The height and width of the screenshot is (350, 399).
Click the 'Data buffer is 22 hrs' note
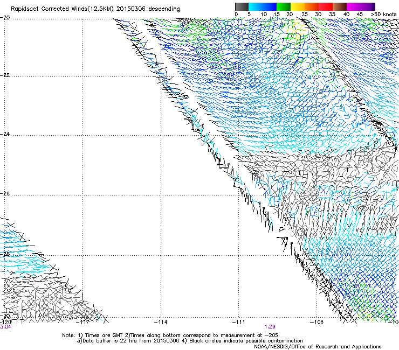click(190, 341)
